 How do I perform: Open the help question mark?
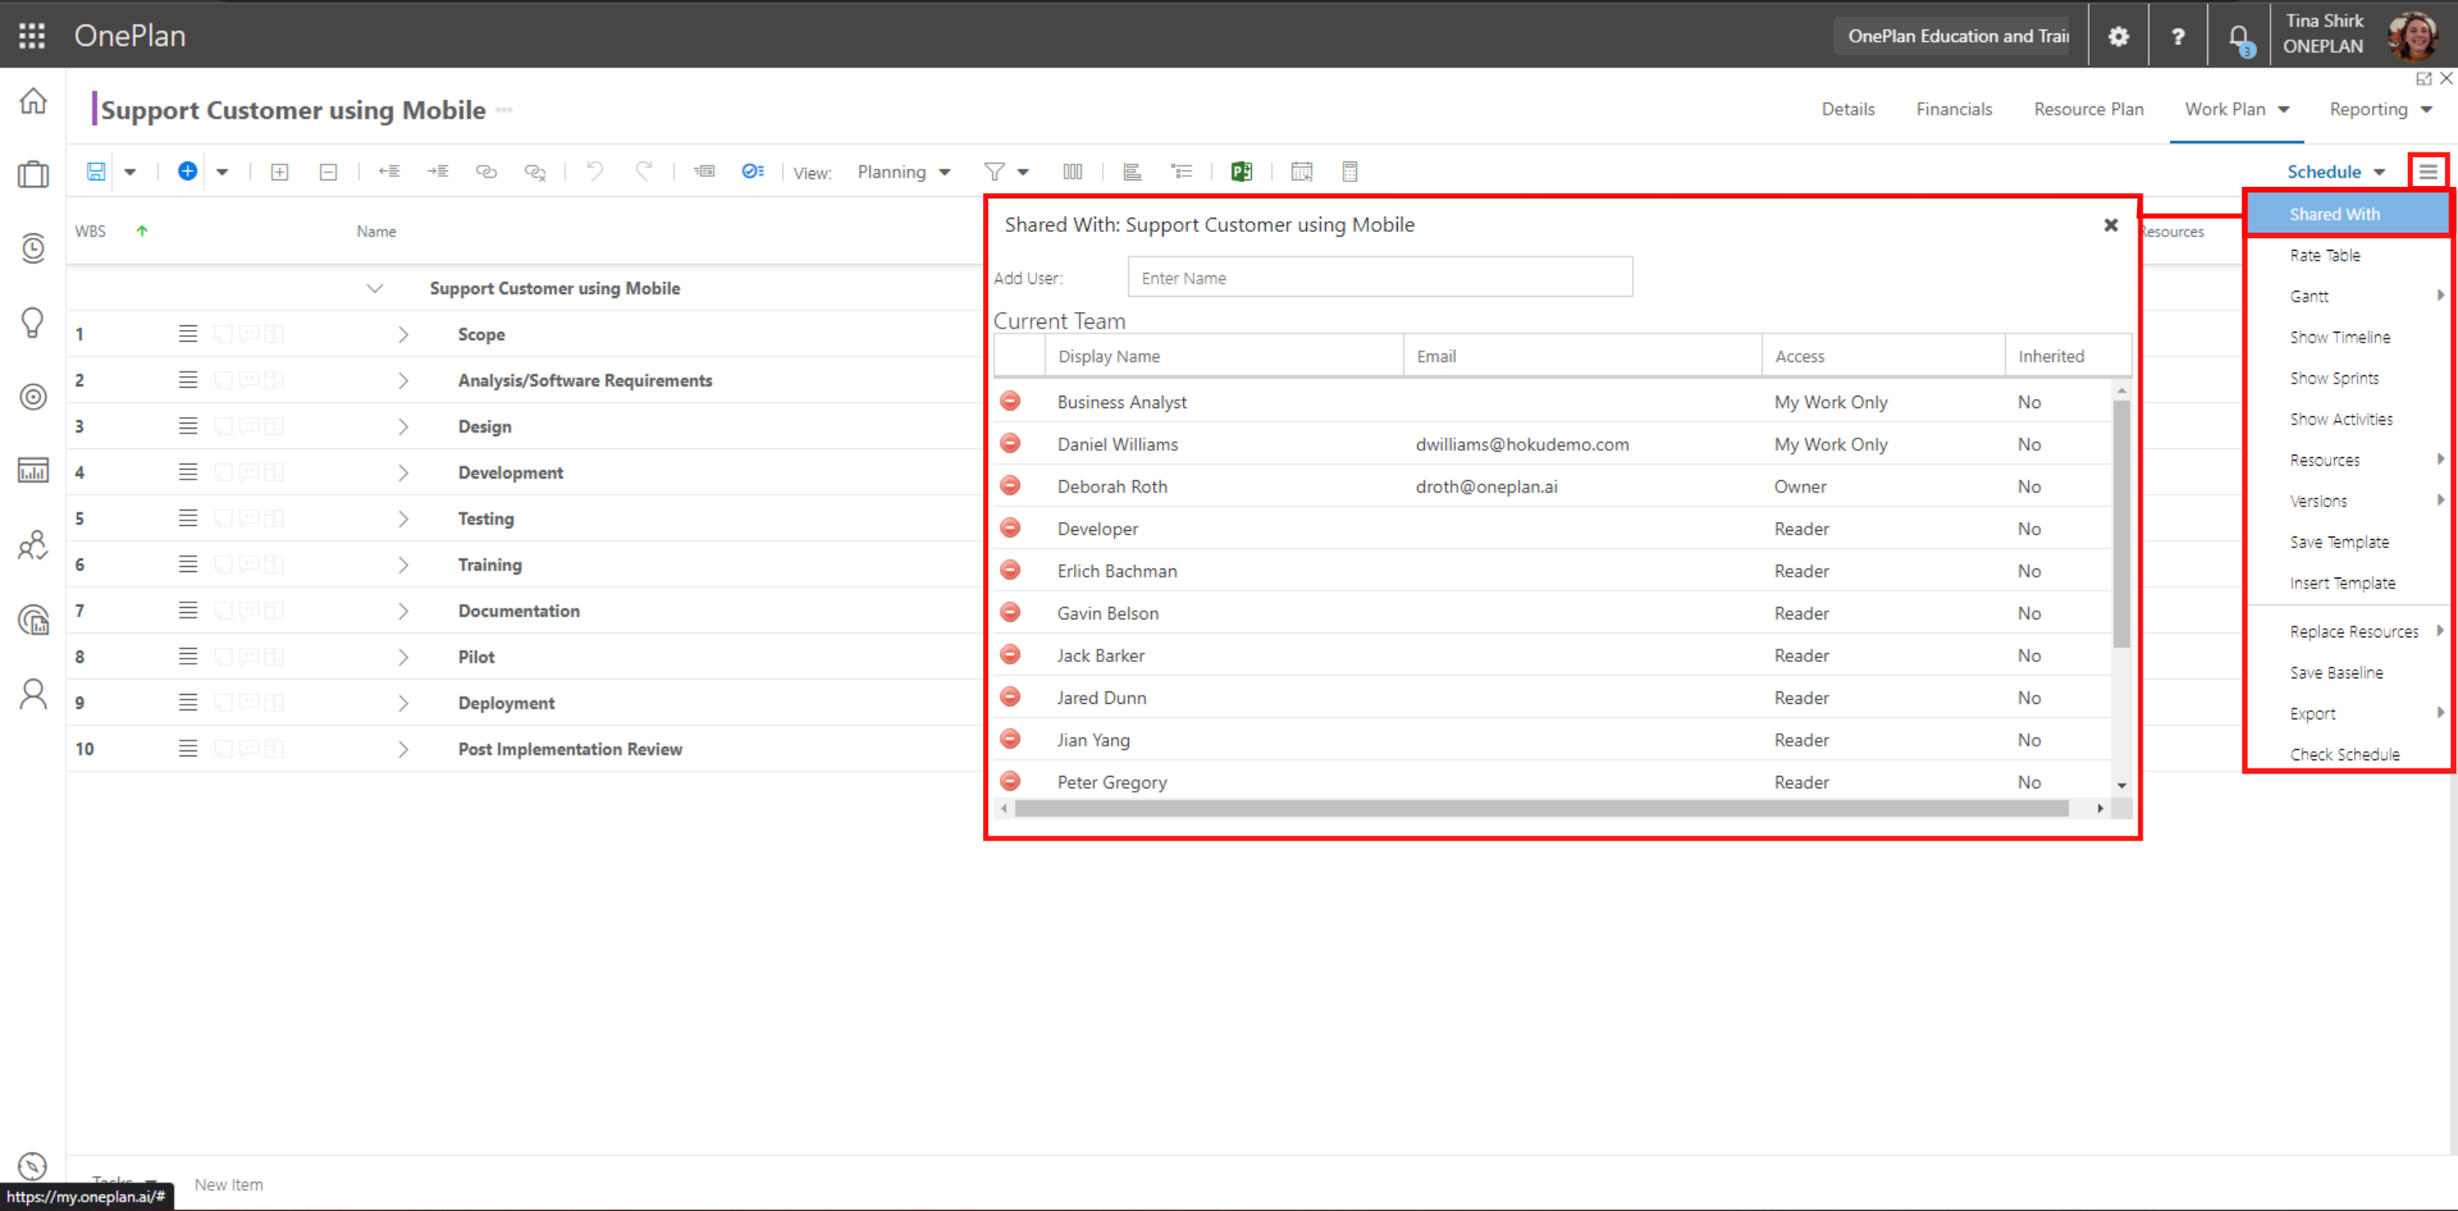2178,36
